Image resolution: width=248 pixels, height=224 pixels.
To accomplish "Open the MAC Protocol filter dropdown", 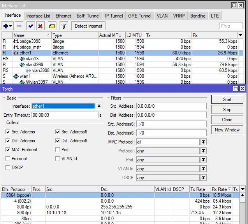I will 203,142.
